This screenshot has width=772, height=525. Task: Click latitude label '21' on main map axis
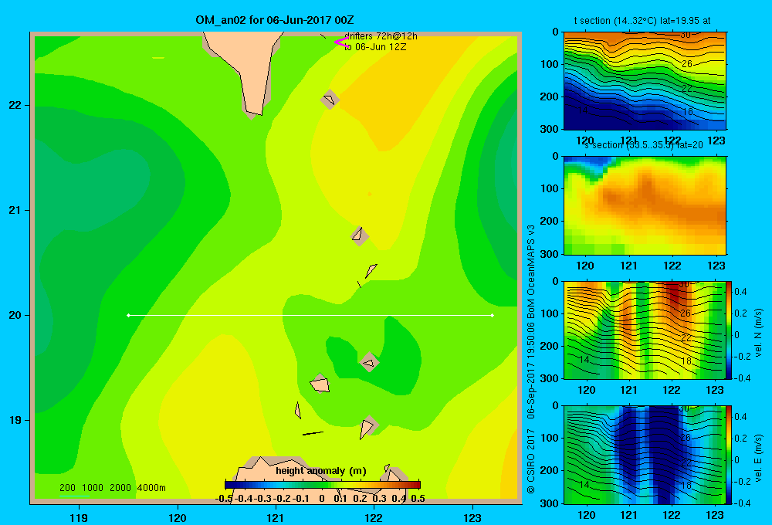click(x=15, y=210)
